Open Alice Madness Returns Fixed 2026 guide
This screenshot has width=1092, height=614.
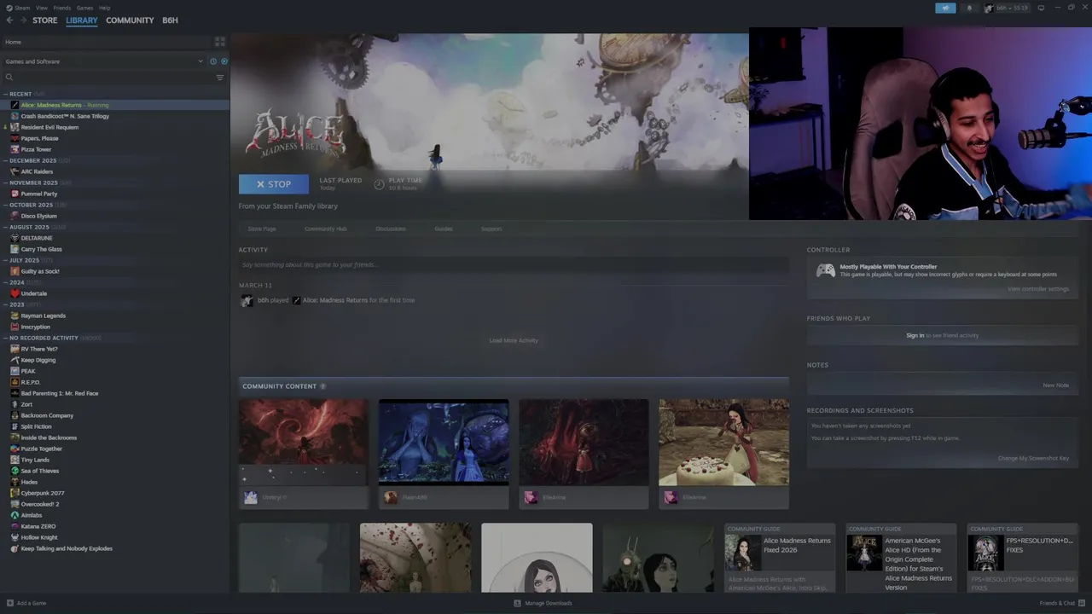click(x=780, y=558)
